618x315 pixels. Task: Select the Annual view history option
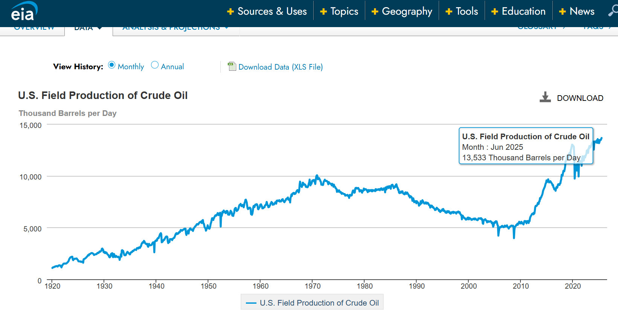coord(155,65)
